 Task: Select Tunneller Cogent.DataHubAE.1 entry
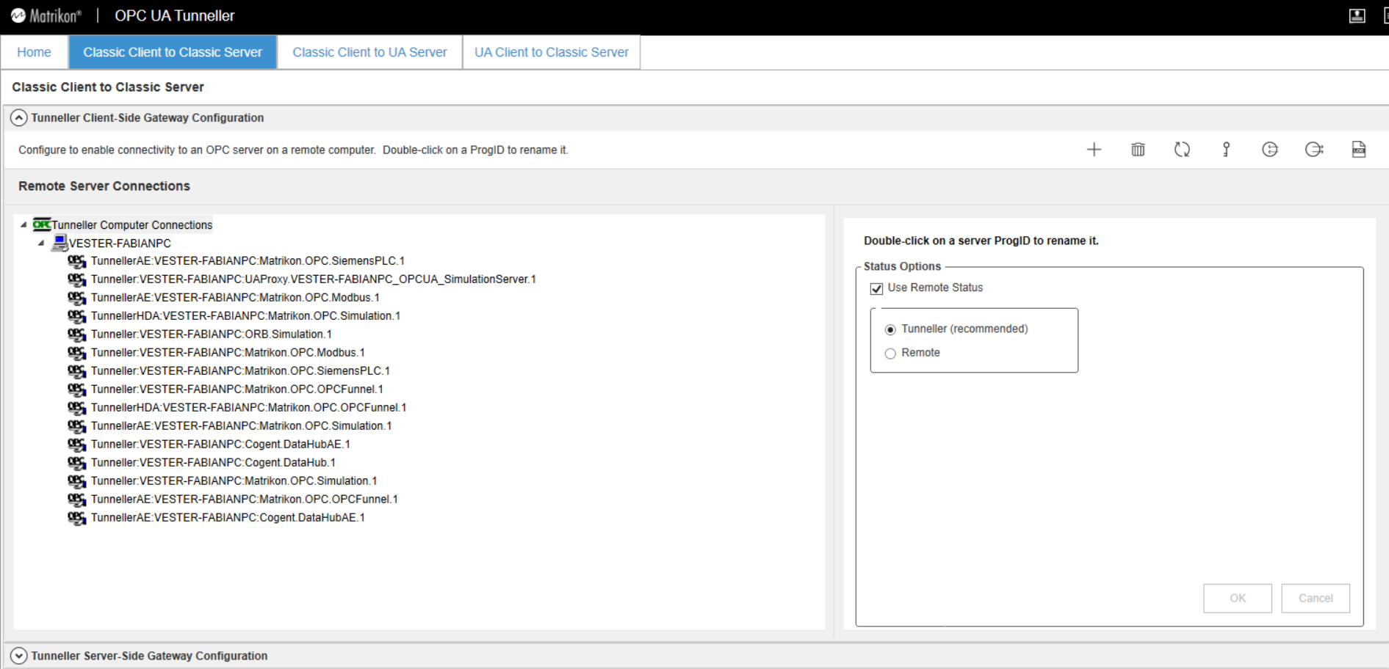(x=220, y=445)
